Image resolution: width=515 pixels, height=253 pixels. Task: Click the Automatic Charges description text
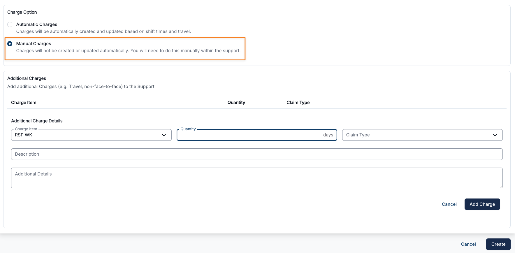click(x=103, y=31)
